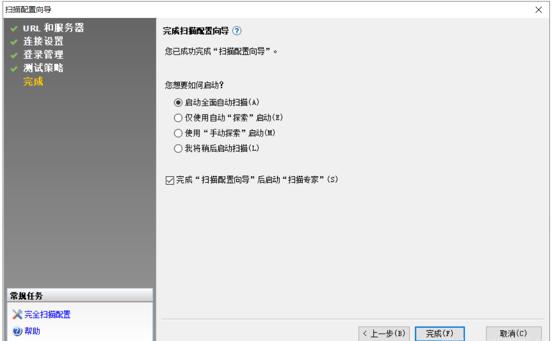Select 启动全面自动扫描 radio option

click(x=178, y=103)
